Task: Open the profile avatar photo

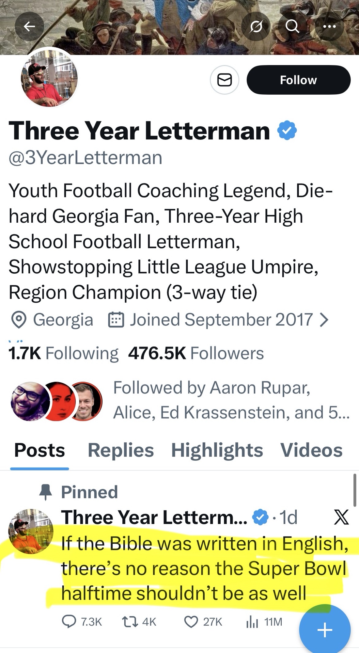Action: click(49, 78)
